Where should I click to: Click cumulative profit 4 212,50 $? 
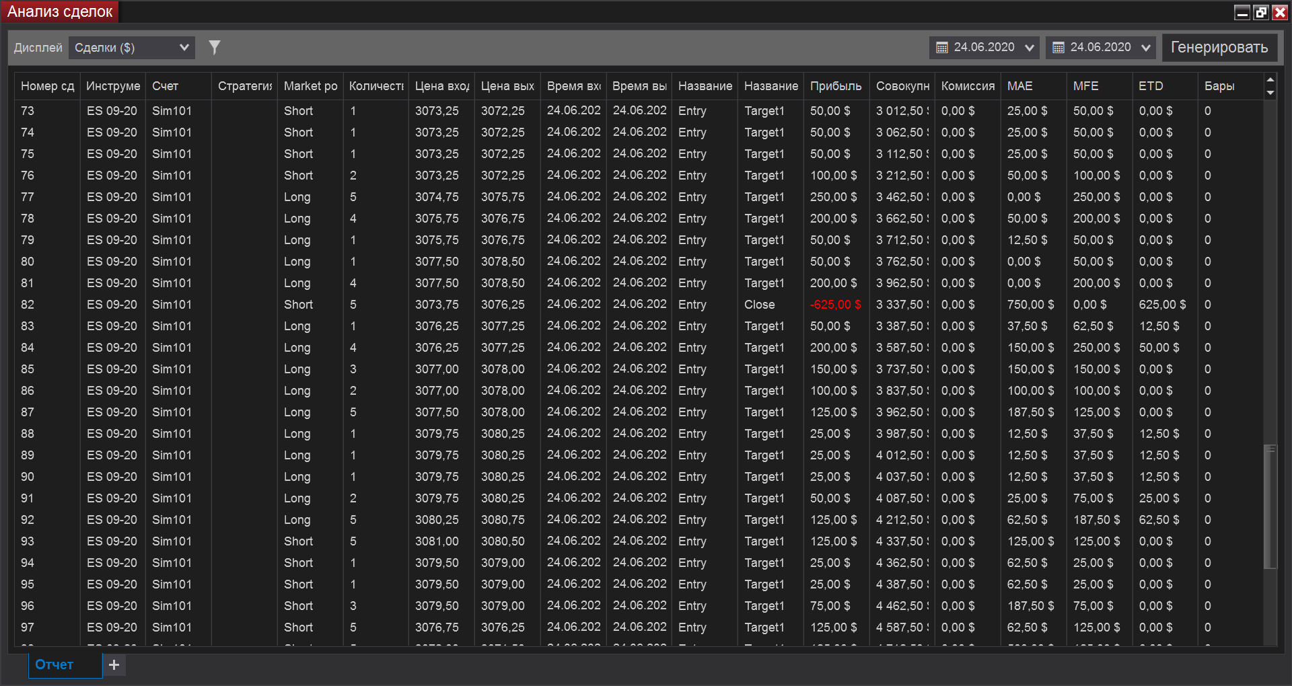click(x=902, y=520)
